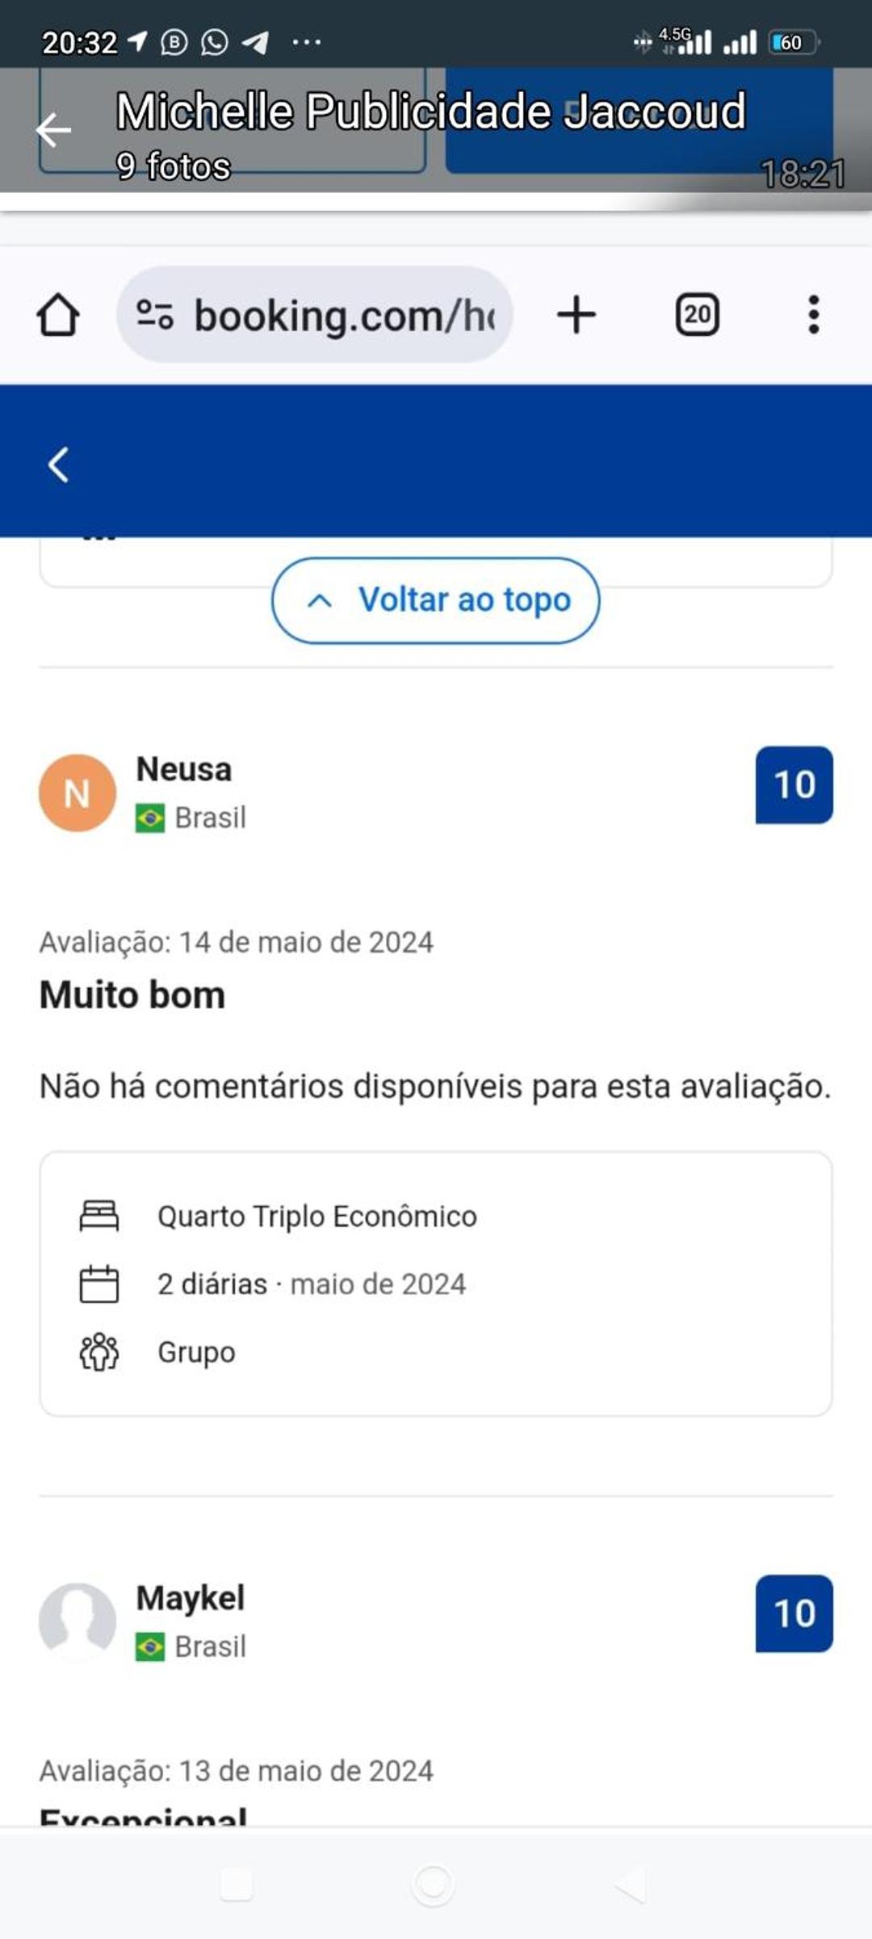Open the tab switcher showing 20
Viewport: 872px width, 1939px height.
pos(697,314)
